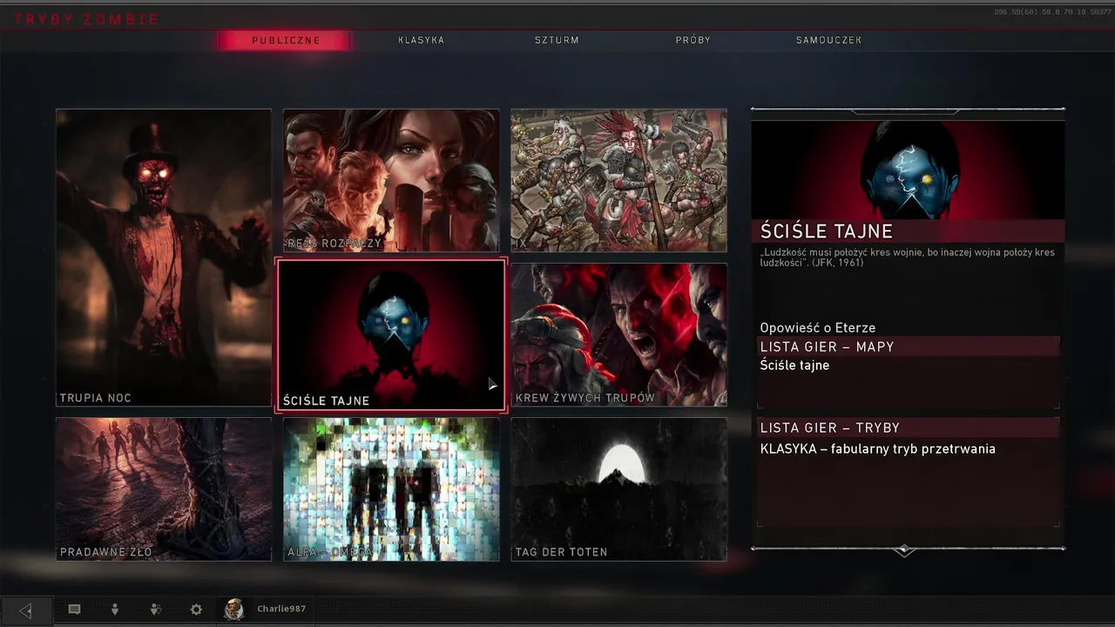Viewport: 1115px width, 627px height.
Task: Open the Szturm tab
Action: click(x=557, y=40)
